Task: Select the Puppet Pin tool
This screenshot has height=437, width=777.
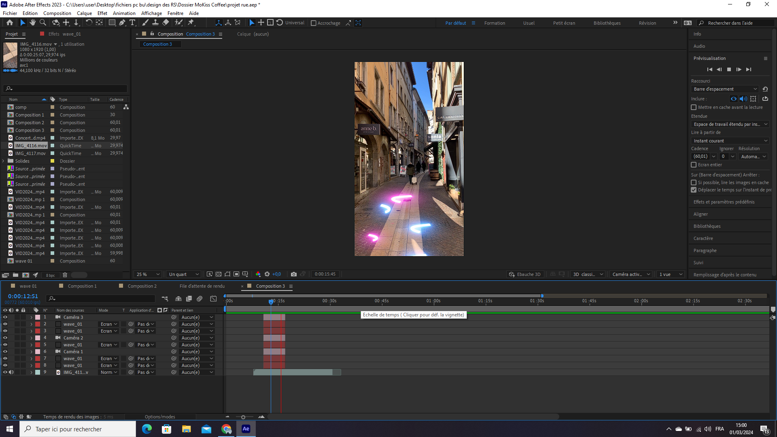Action: 191,23
